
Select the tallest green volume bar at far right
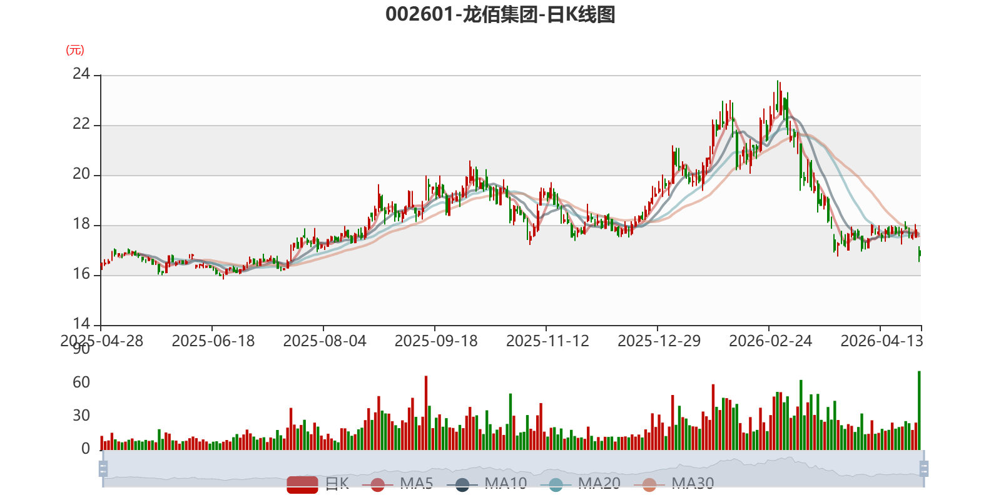(919, 411)
